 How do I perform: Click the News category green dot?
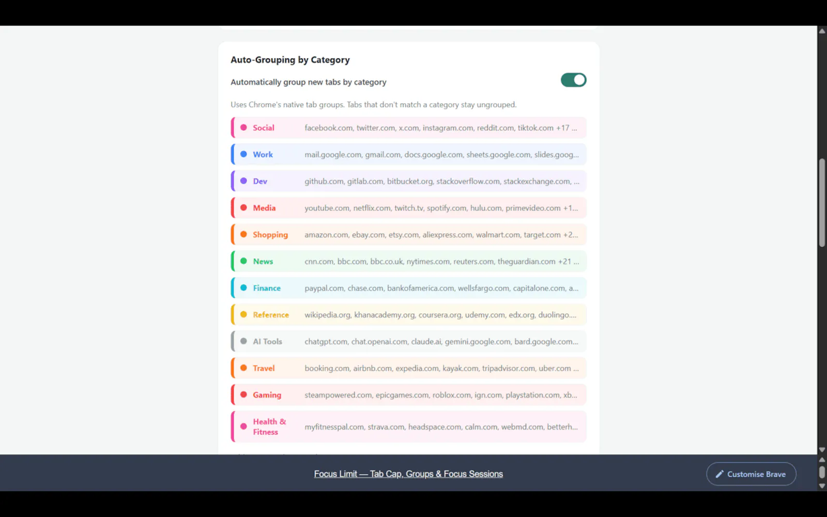pos(243,261)
